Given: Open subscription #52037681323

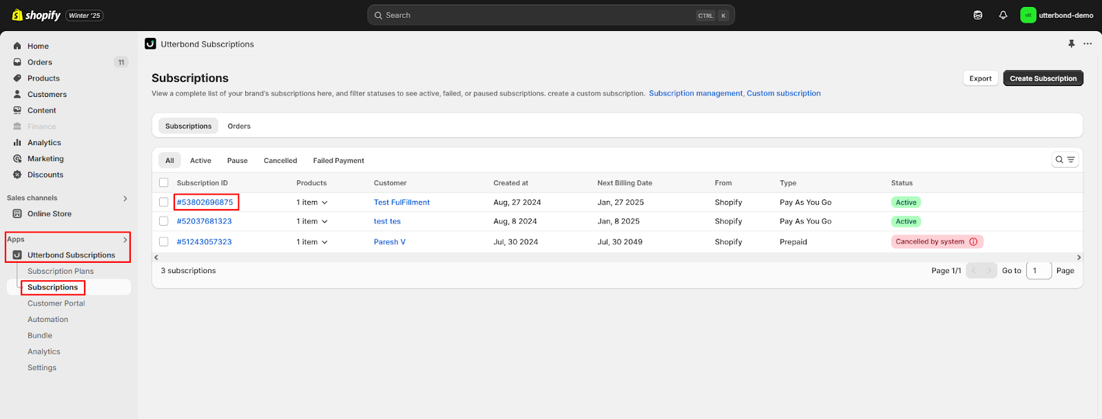Looking at the screenshot, I should (x=204, y=222).
